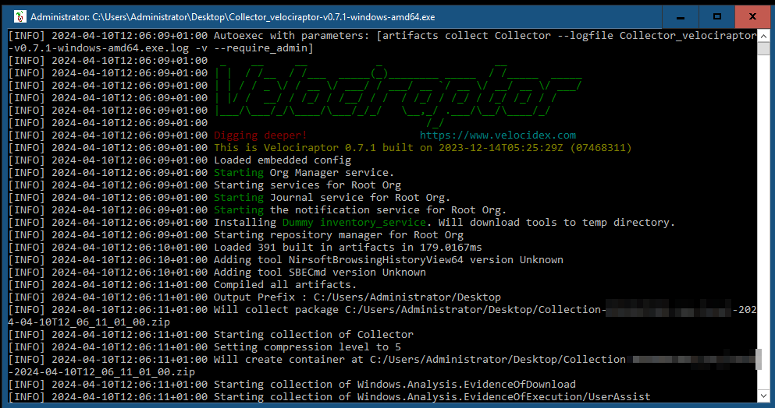The image size is (775, 408).
Task: Click '-2024-04-10T12_06_11_01_00.zip' wrapped line
Action: coord(101,372)
